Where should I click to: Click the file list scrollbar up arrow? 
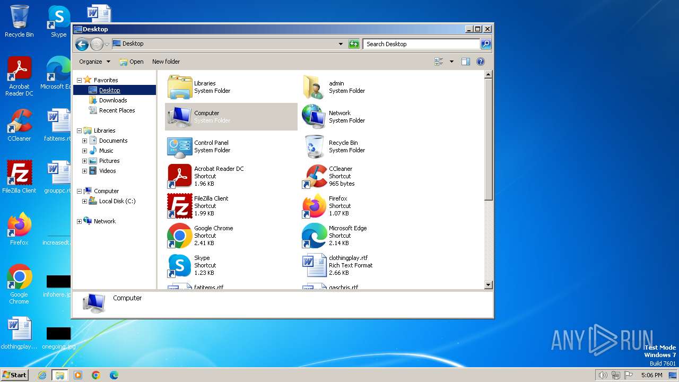(489, 75)
